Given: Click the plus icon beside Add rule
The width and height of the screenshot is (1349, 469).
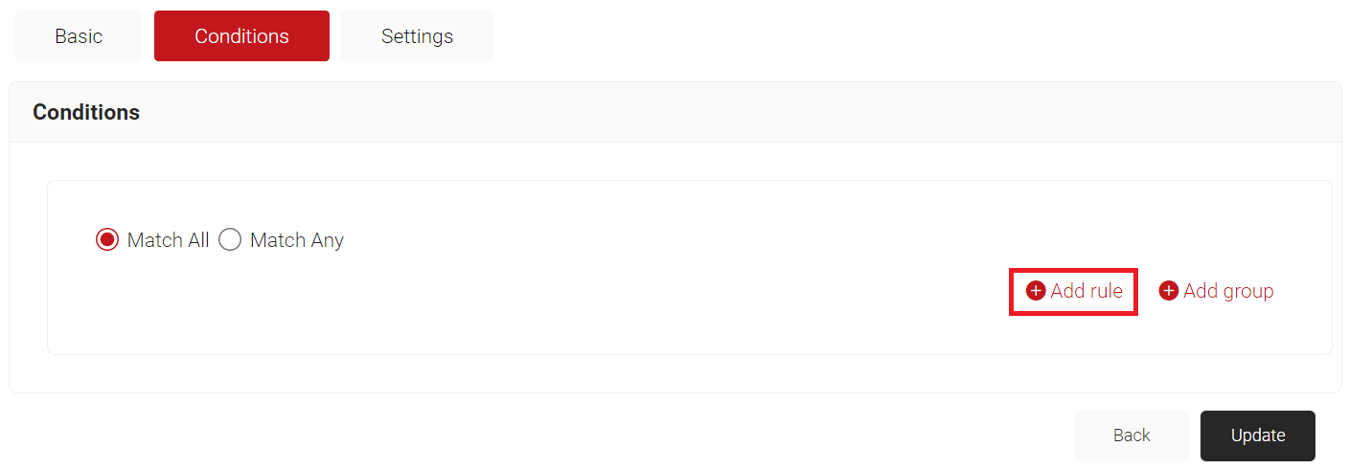Looking at the screenshot, I should tap(1036, 291).
